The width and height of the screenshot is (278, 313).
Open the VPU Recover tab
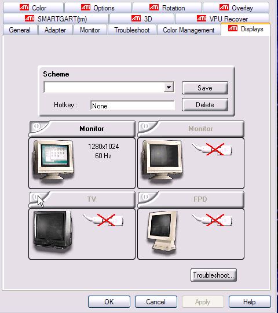(222, 19)
